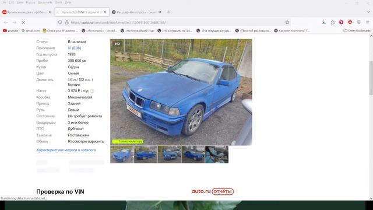Open the Bookmarks menu
The height and width of the screenshot is (210, 373).
pos(45,2)
